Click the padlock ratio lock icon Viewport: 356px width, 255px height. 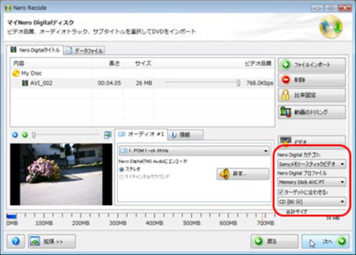click(x=286, y=95)
